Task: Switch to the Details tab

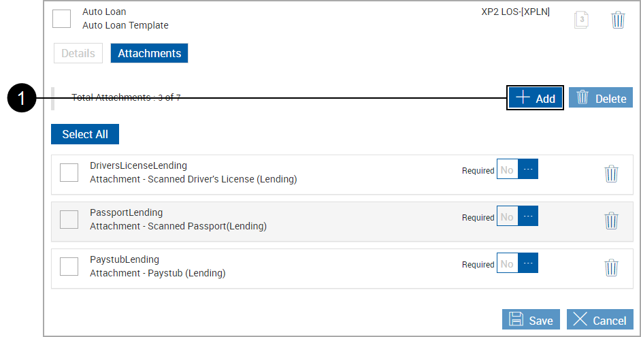Action: pyautogui.click(x=78, y=53)
